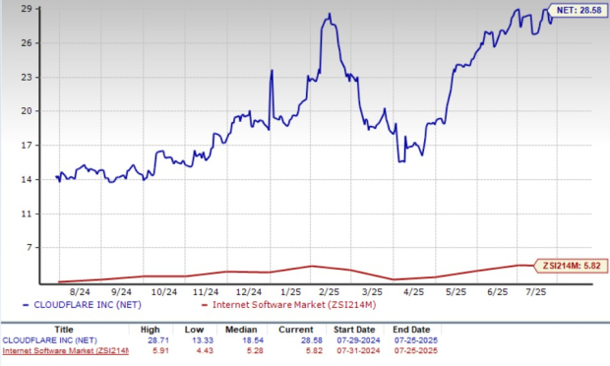Select the Internet Software Market row's end date
Viewport: 610px width, 366px height.
click(x=416, y=351)
